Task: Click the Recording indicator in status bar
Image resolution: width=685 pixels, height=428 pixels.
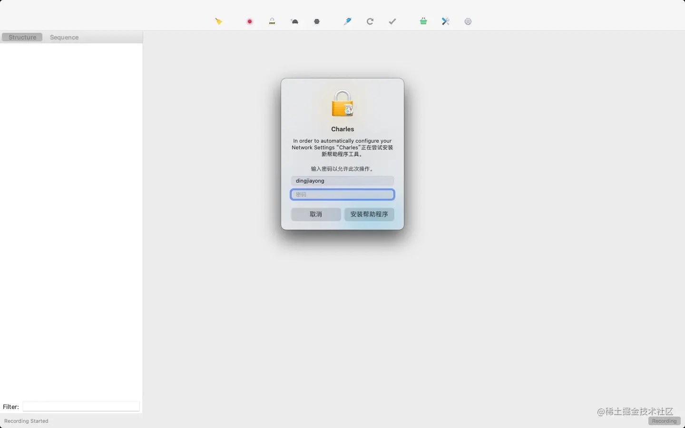Action: 665,421
